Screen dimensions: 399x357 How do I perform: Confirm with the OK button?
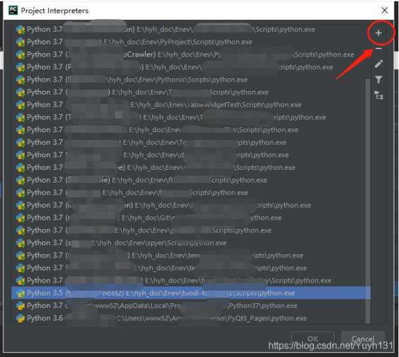pyautogui.click(x=313, y=338)
